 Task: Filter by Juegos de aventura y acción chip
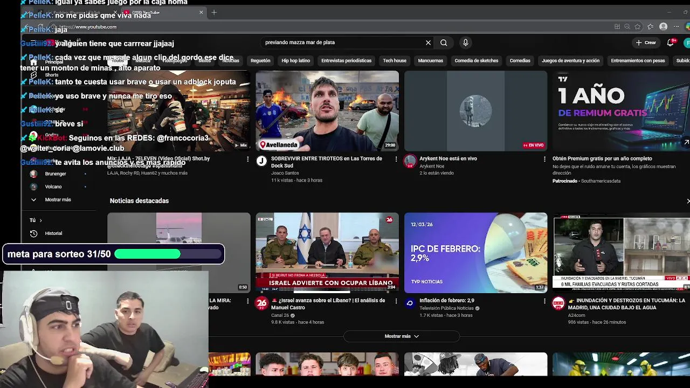point(570,61)
